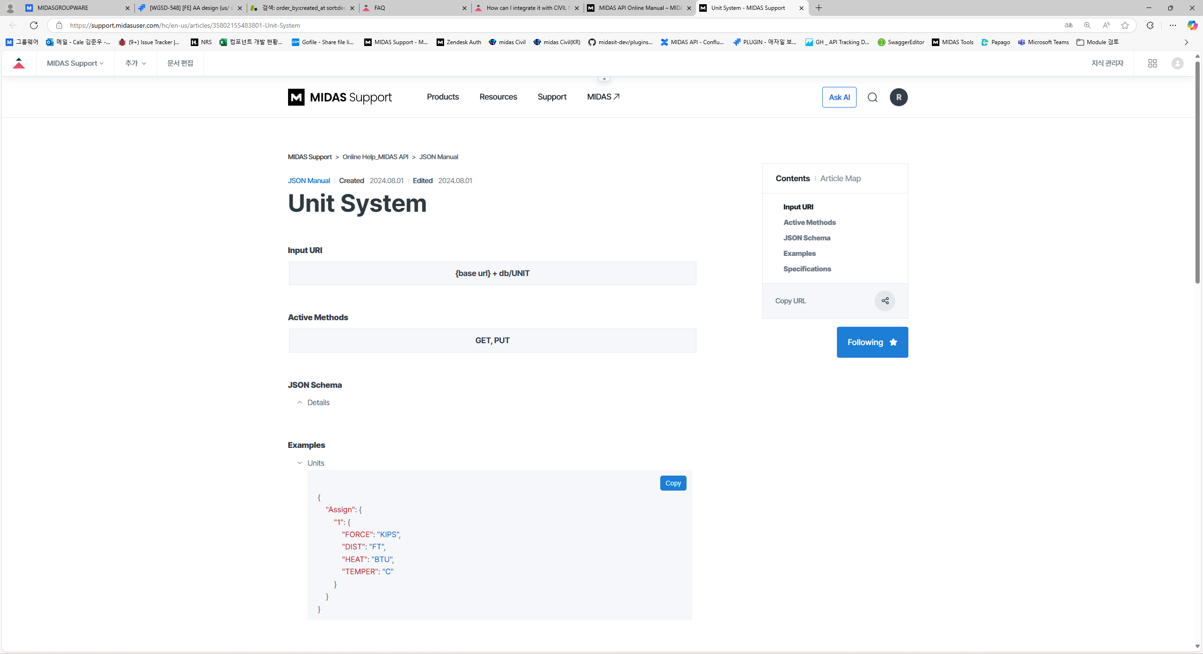Click the browser back arrow
1203x654 pixels.
pos(13,25)
